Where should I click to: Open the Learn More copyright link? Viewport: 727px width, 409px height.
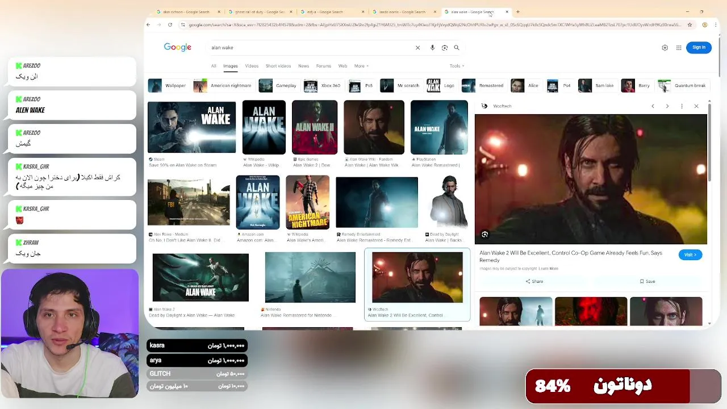point(548,269)
